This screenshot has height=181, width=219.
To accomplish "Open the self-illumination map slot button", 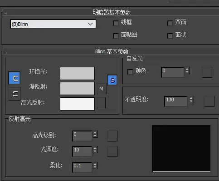I will click(207, 72).
